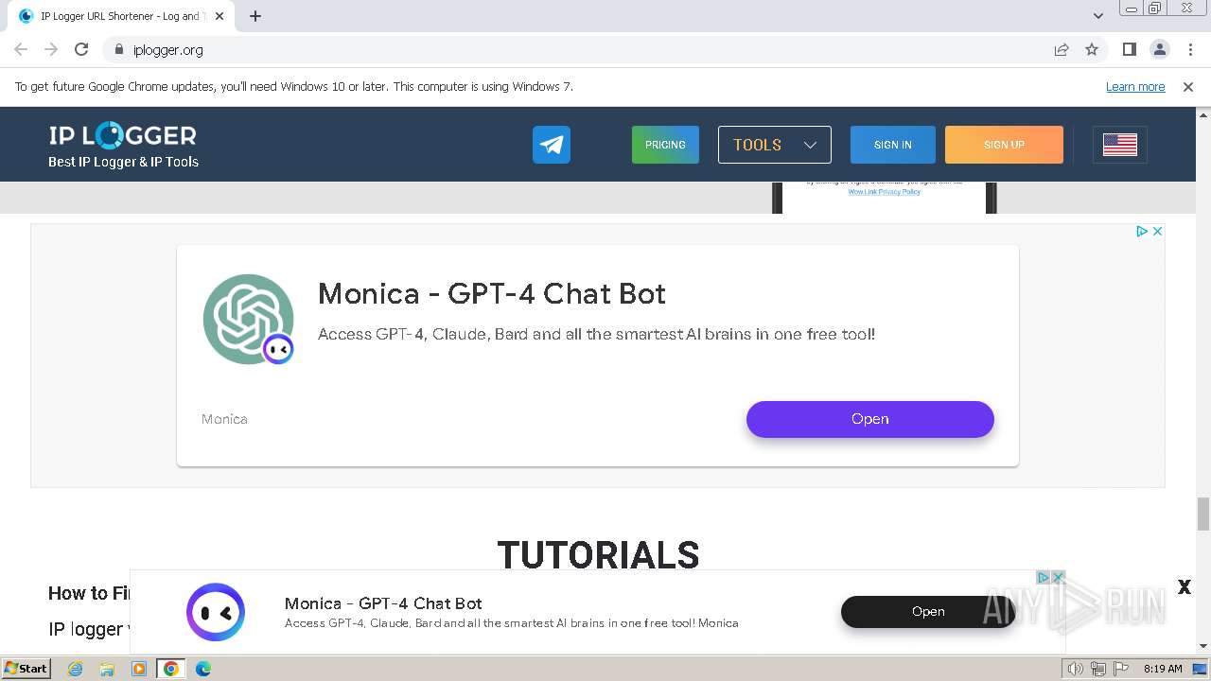Toggle the browser side panel
This screenshot has height=681, width=1211.
(1130, 49)
